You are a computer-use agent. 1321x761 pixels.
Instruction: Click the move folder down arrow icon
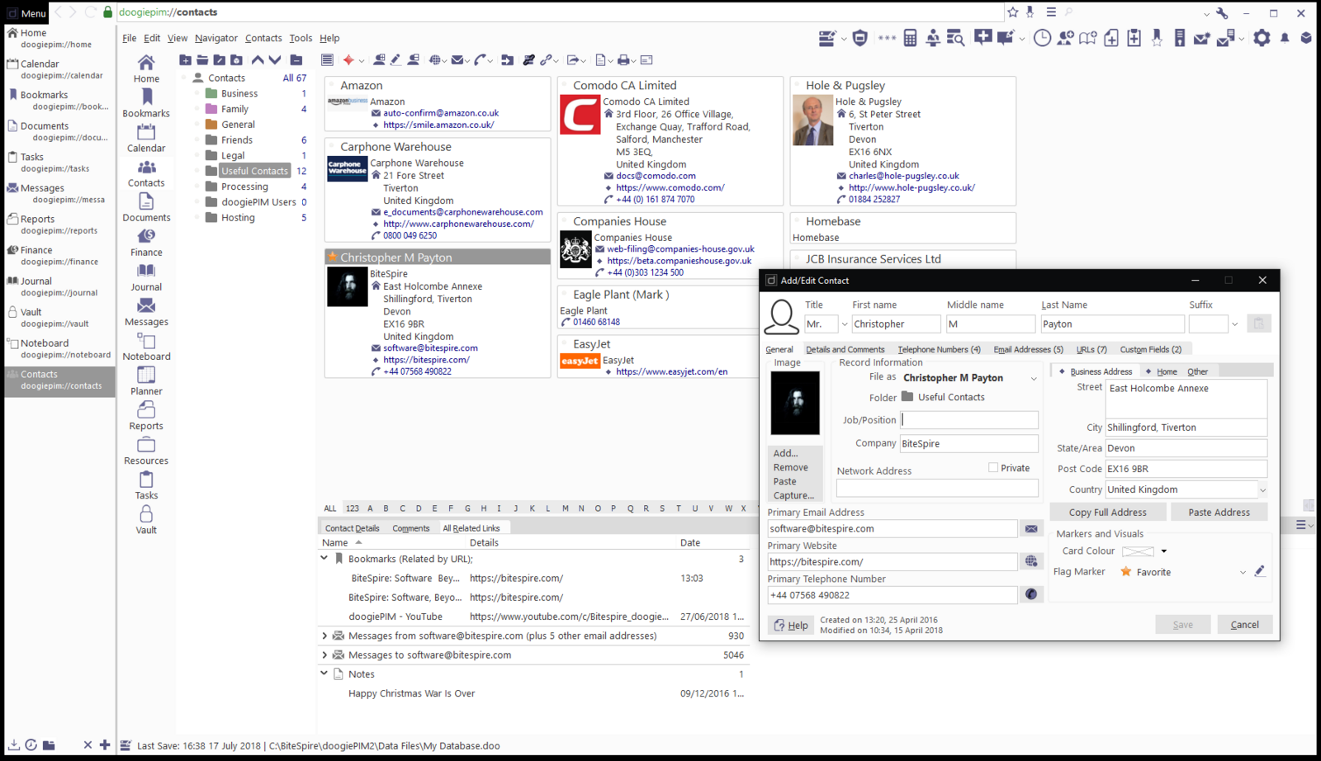pos(275,59)
